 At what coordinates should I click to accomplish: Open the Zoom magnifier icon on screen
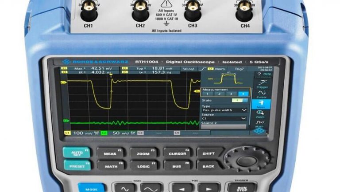tap(260, 114)
